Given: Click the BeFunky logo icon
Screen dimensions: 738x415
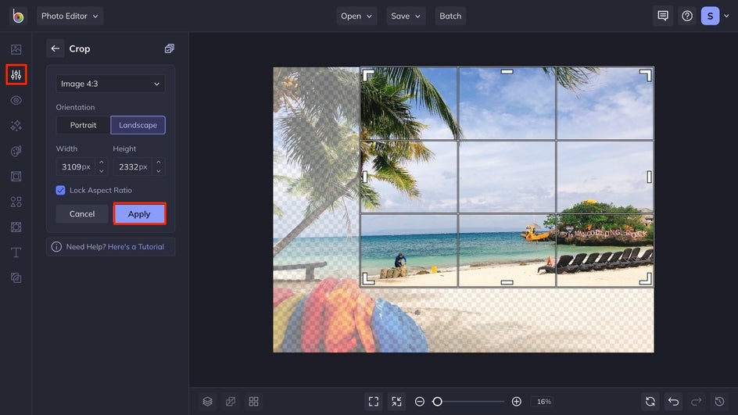Looking at the screenshot, I should click(x=18, y=16).
